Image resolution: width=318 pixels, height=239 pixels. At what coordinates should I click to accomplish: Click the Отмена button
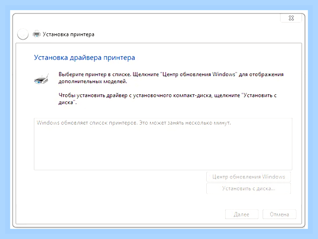tap(279, 214)
